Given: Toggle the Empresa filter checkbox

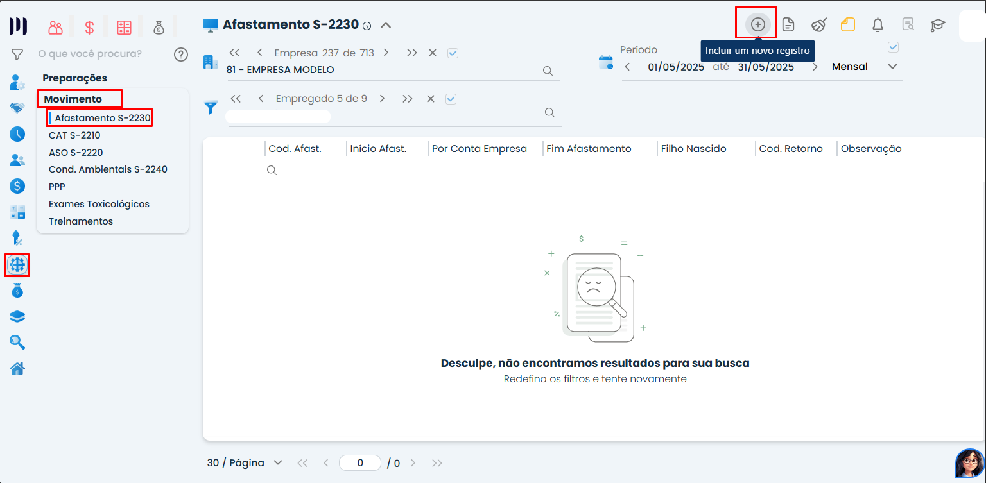Looking at the screenshot, I should click(x=453, y=53).
